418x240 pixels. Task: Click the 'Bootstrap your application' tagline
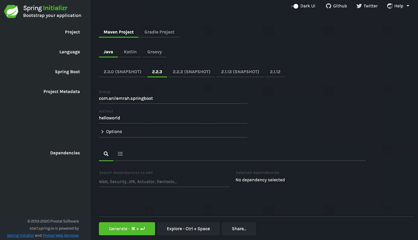click(x=52, y=15)
